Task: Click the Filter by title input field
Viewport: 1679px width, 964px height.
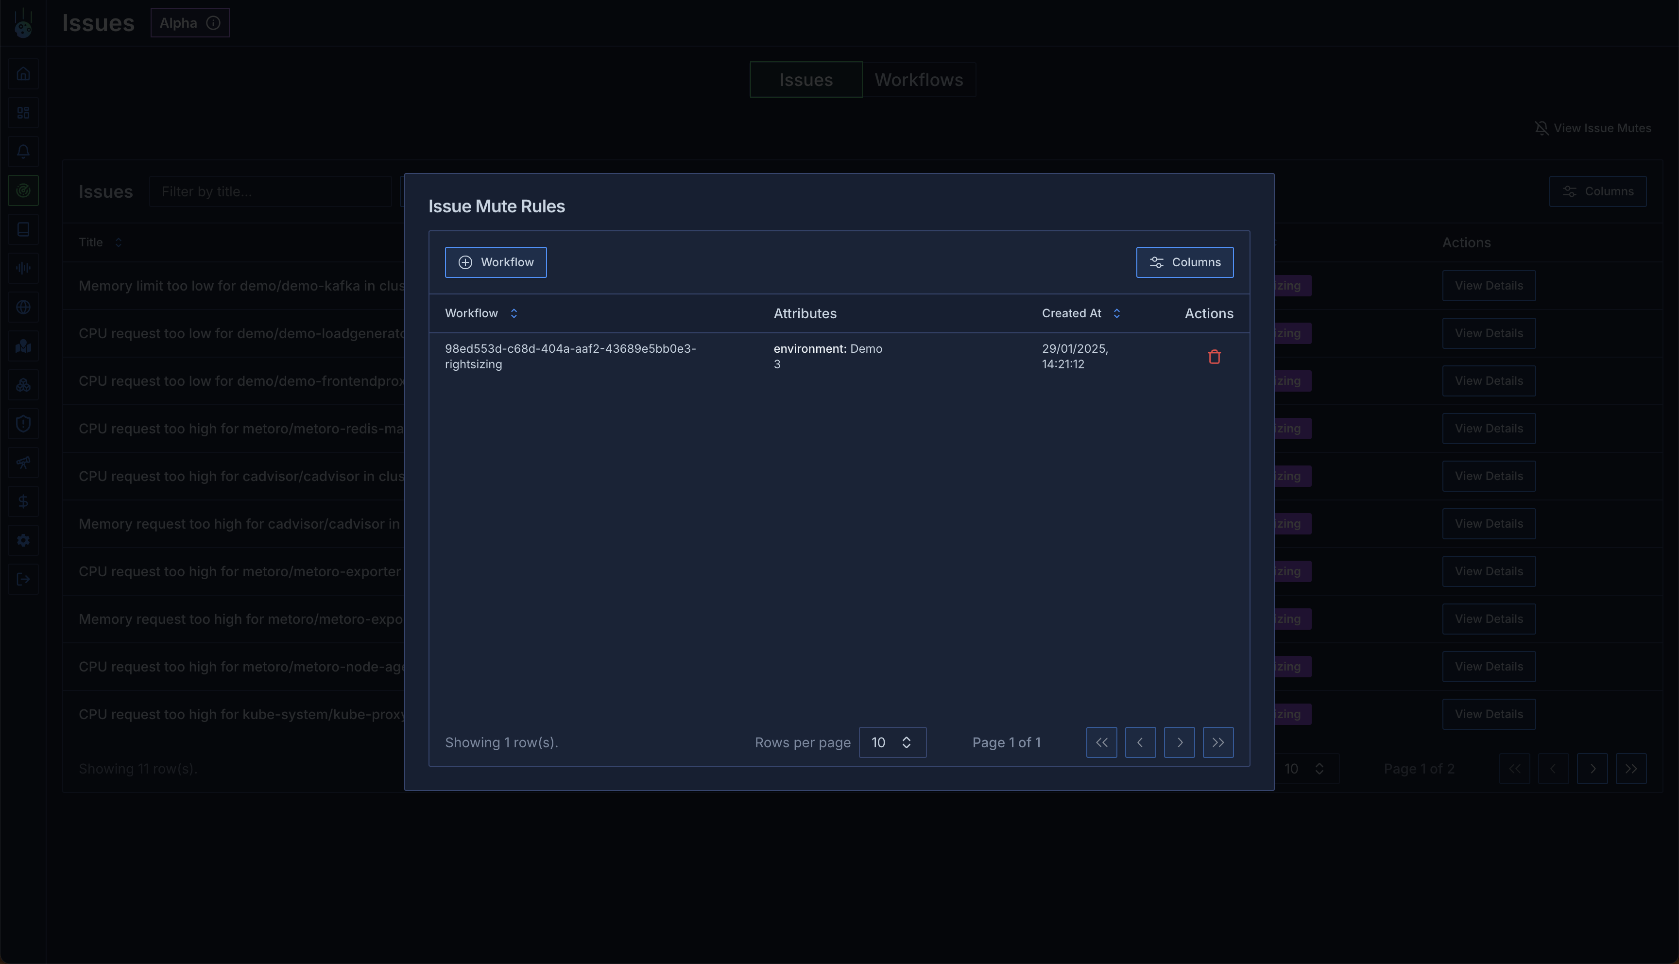Action: tap(270, 191)
